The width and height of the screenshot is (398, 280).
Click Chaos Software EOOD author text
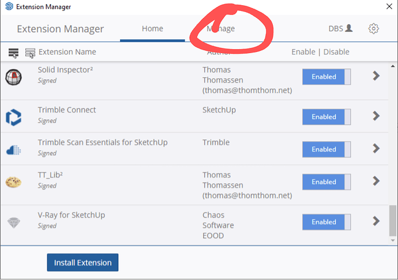point(218,225)
